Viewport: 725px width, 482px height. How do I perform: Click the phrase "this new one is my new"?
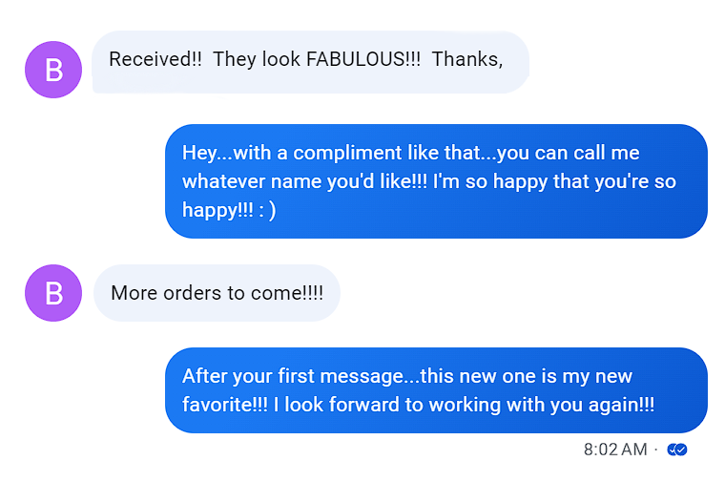point(527,376)
